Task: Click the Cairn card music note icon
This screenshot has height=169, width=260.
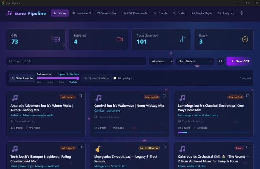Action: (182, 149)
